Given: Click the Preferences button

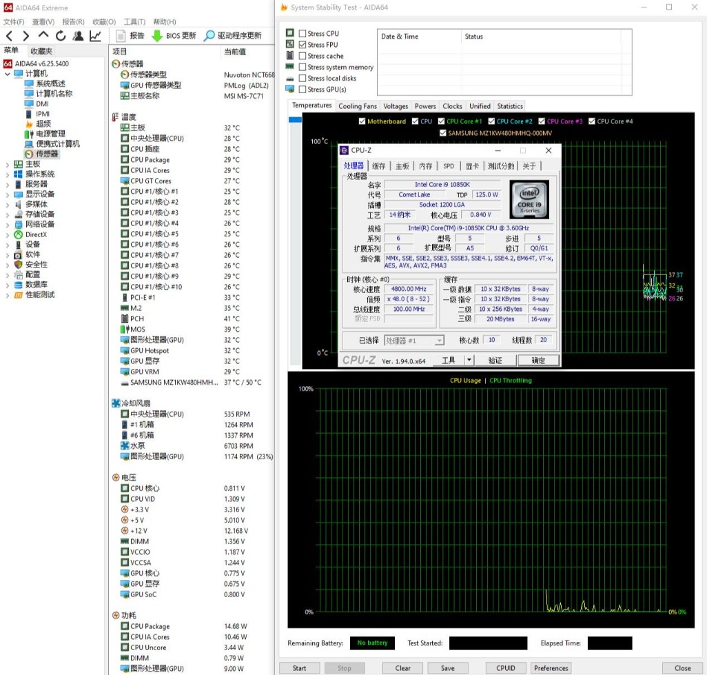Looking at the screenshot, I should 551,667.
